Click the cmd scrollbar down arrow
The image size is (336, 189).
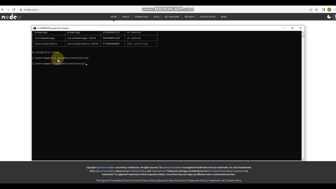(x=303, y=159)
